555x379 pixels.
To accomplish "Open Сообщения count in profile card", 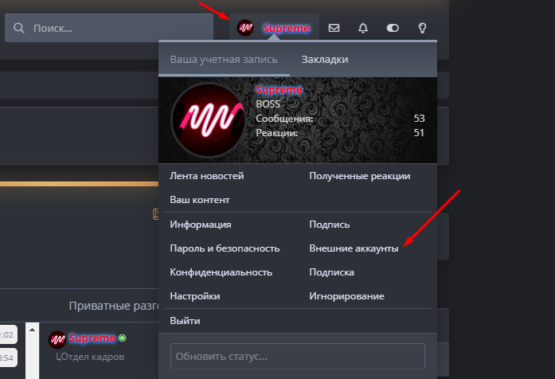I will [419, 118].
